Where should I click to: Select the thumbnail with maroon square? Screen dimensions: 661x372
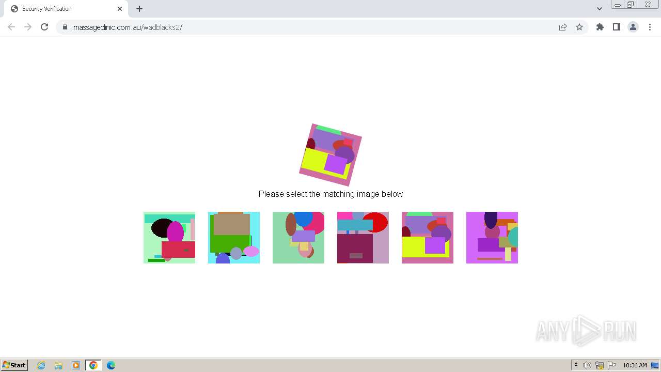tap(363, 238)
